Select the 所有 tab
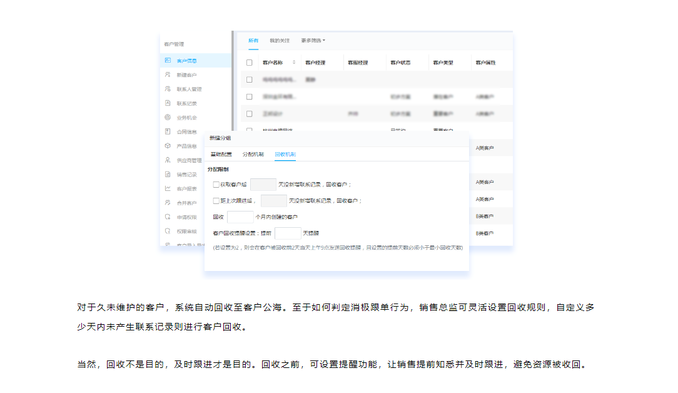Image resolution: width=678 pixels, height=393 pixels. coord(253,41)
